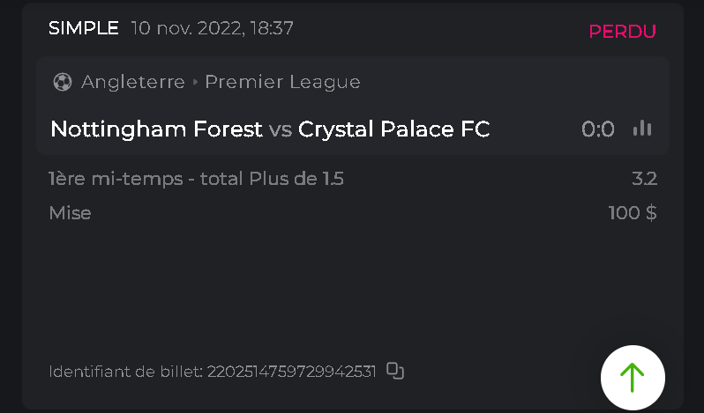Click the match statistics bar chart icon
704x413 pixels.
click(x=642, y=129)
